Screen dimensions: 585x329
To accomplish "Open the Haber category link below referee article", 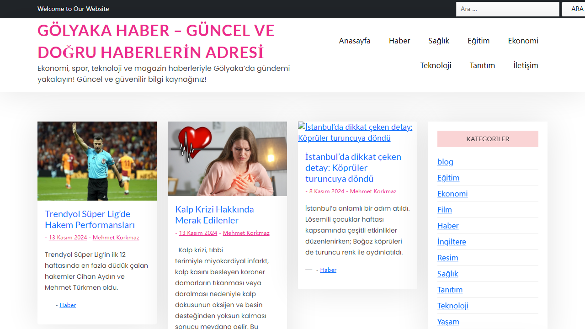I will (68, 305).
